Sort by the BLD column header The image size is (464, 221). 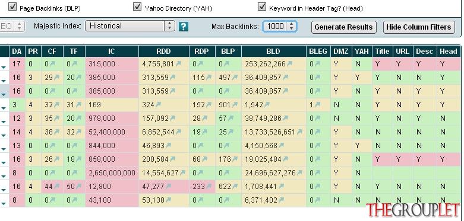(273, 52)
